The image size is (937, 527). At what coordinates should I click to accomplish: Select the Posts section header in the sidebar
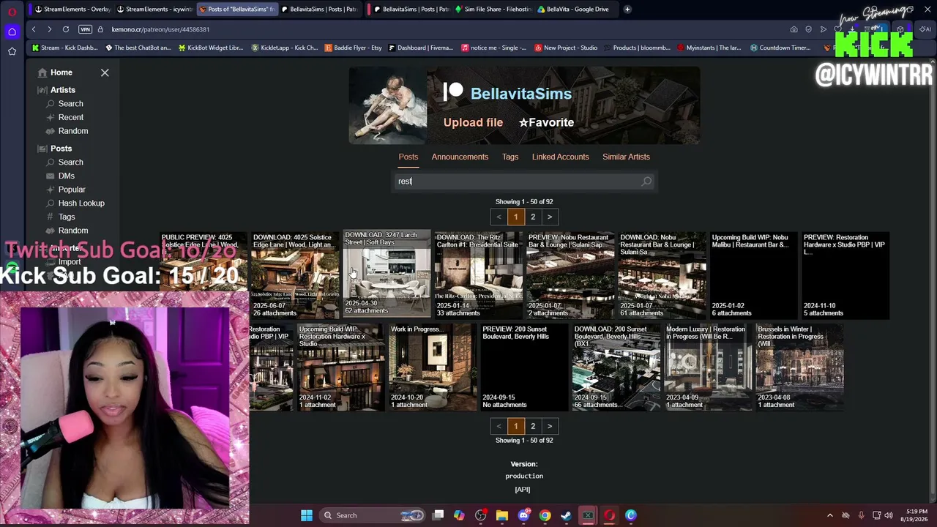point(61,149)
